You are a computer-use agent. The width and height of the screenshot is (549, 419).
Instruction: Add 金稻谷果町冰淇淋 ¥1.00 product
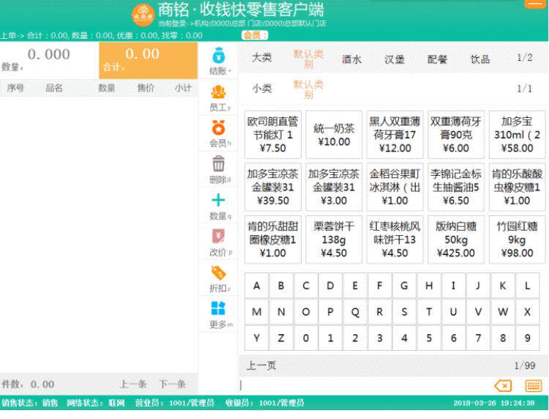click(395, 187)
